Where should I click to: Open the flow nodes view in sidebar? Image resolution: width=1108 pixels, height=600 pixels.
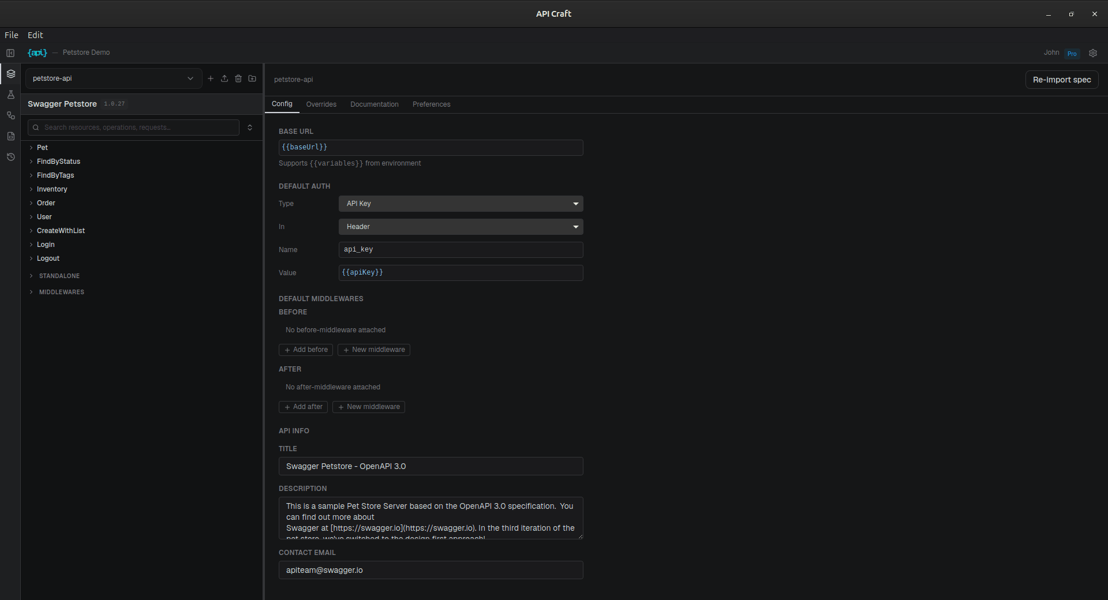click(10, 115)
